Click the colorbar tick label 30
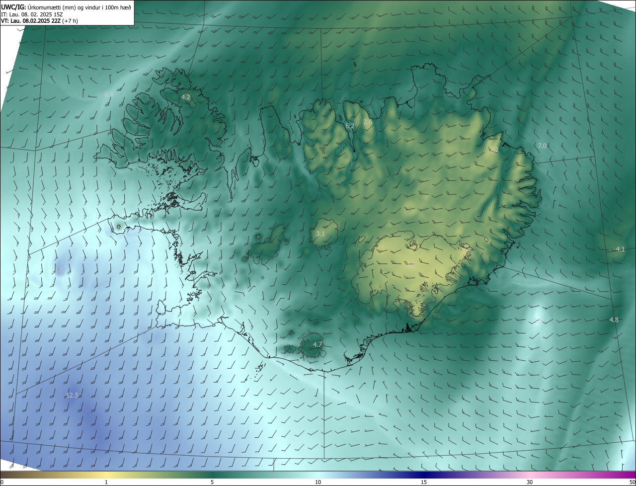 [x=530, y=482]
